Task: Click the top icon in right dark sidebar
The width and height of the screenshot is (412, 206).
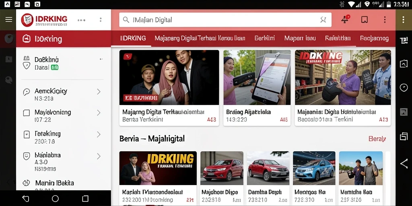Action: 404,40
